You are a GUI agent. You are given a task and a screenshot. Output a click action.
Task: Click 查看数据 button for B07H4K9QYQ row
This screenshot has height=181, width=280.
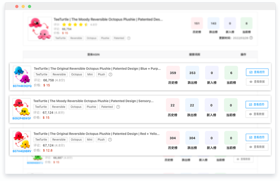pyautogui.click(x=257, y=82)
